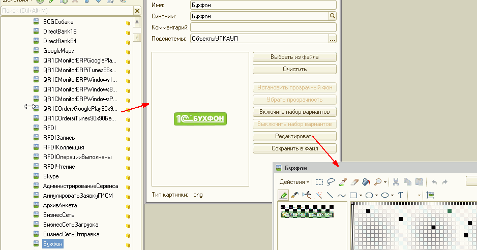
Task: Select АрхивАнкета picture item
Action: (60, 205)
